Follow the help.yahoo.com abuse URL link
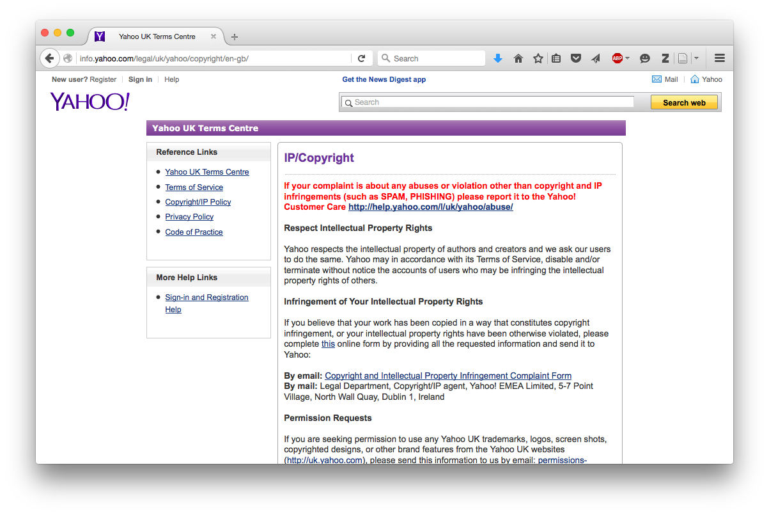This screenshot has height=515, width=769. [x=431, y=207]
